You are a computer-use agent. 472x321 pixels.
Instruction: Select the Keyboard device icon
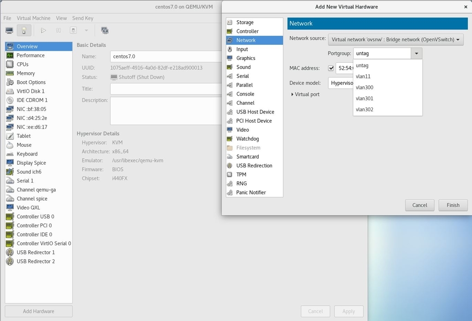coord(10,154)
